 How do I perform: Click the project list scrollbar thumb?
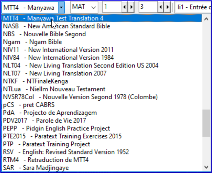(x=206, y=123)
